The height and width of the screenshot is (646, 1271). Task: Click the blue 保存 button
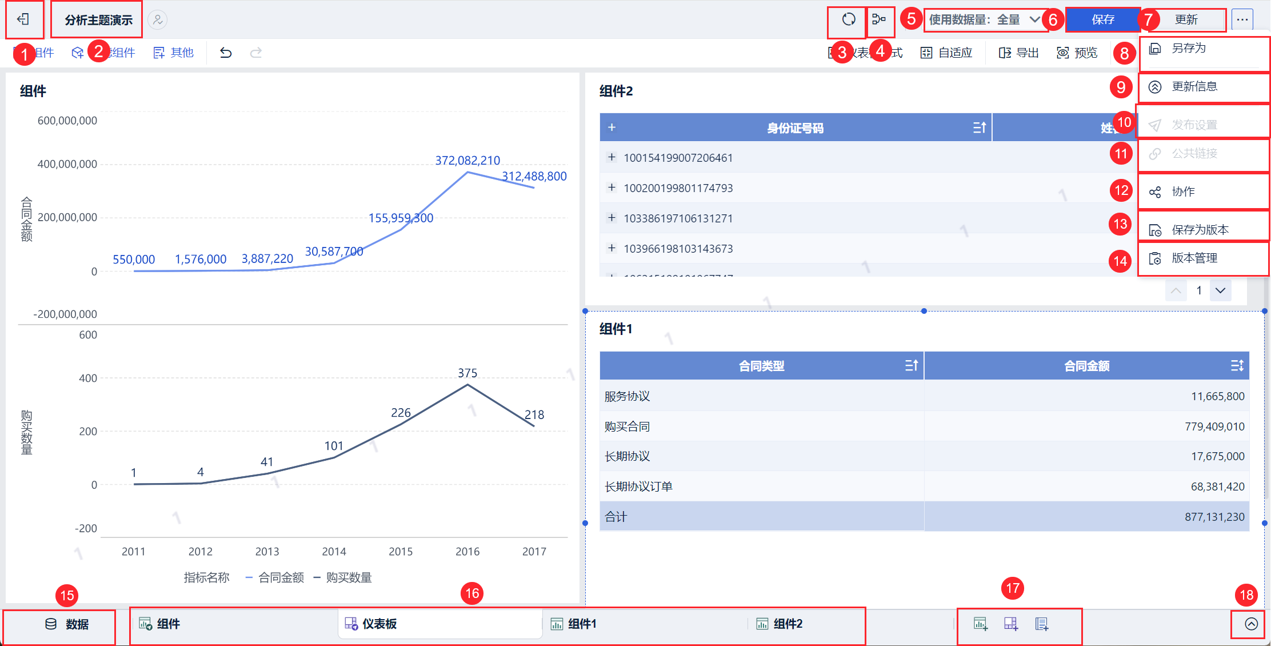[x=1102, y=20]
